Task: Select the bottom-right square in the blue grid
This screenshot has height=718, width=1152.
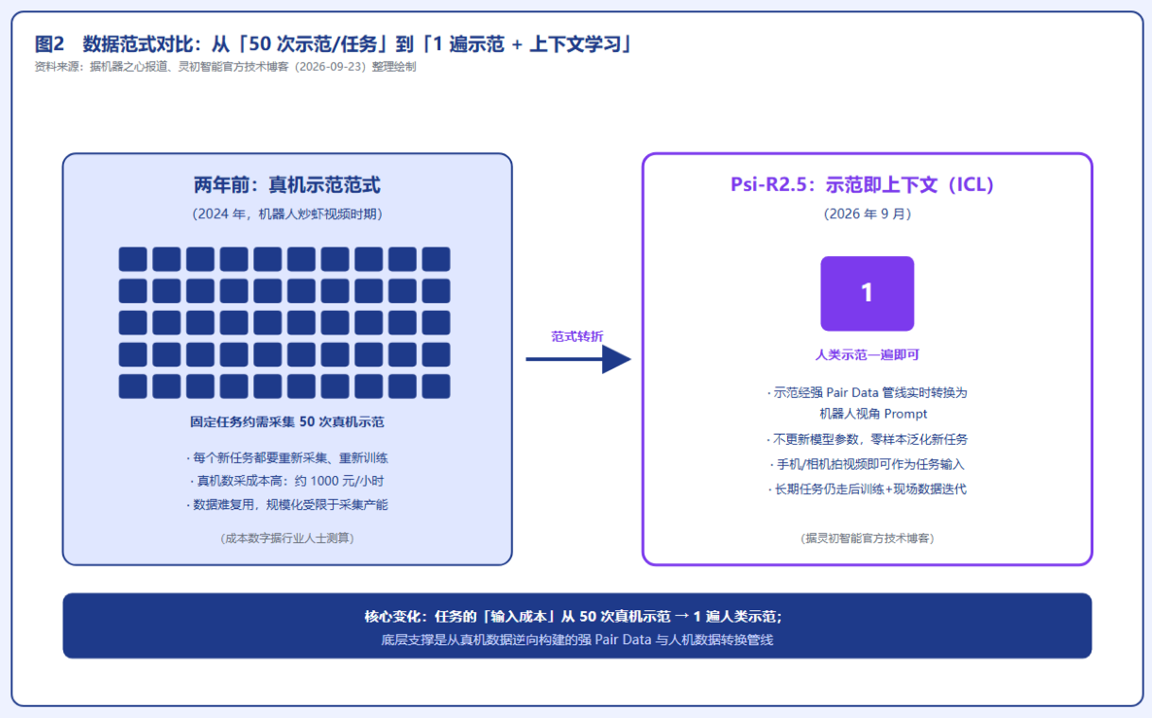Action: [x=436, y=386]
